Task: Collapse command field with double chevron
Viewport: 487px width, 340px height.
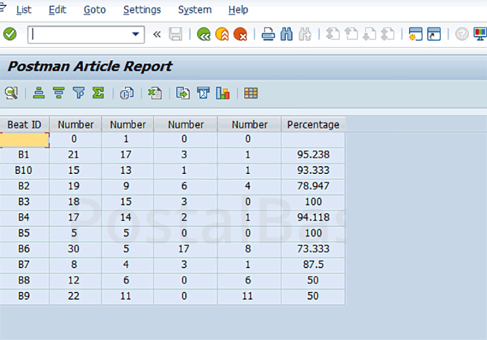Action: click(x=156, y=35)
